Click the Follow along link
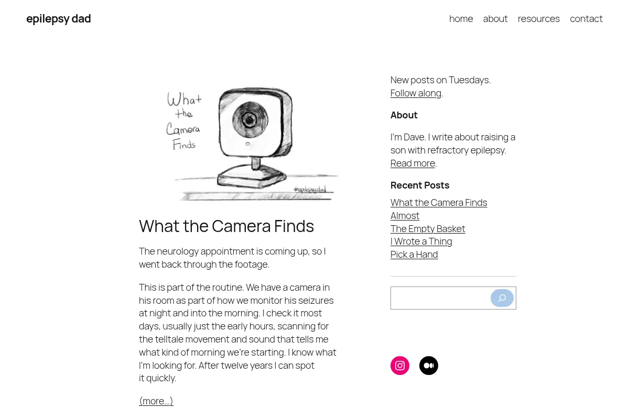 tap(416, 93)
